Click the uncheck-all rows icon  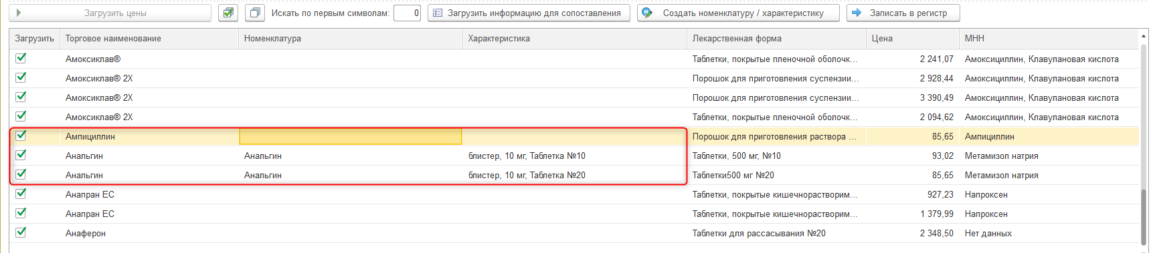tap(255, 13)
